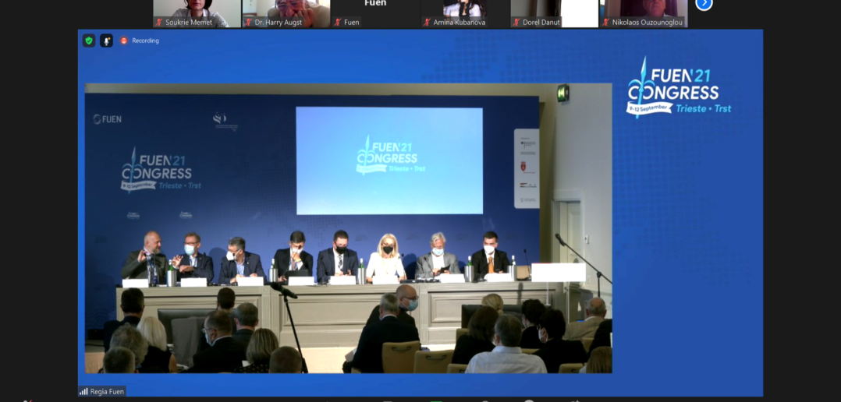Click the microphone icon beside the shield

click(106, 41)
